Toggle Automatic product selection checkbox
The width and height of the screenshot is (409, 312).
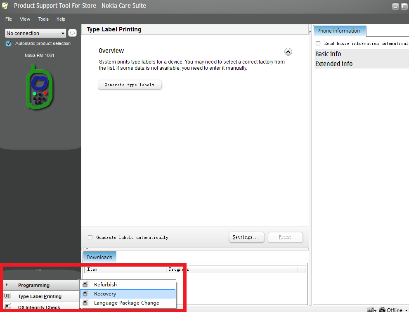click(9, 43)
